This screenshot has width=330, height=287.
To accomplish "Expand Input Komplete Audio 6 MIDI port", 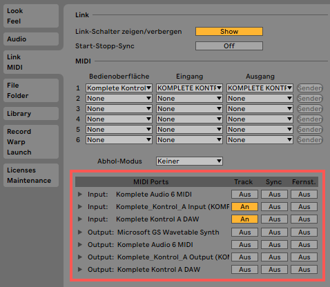I will [80, 195].
